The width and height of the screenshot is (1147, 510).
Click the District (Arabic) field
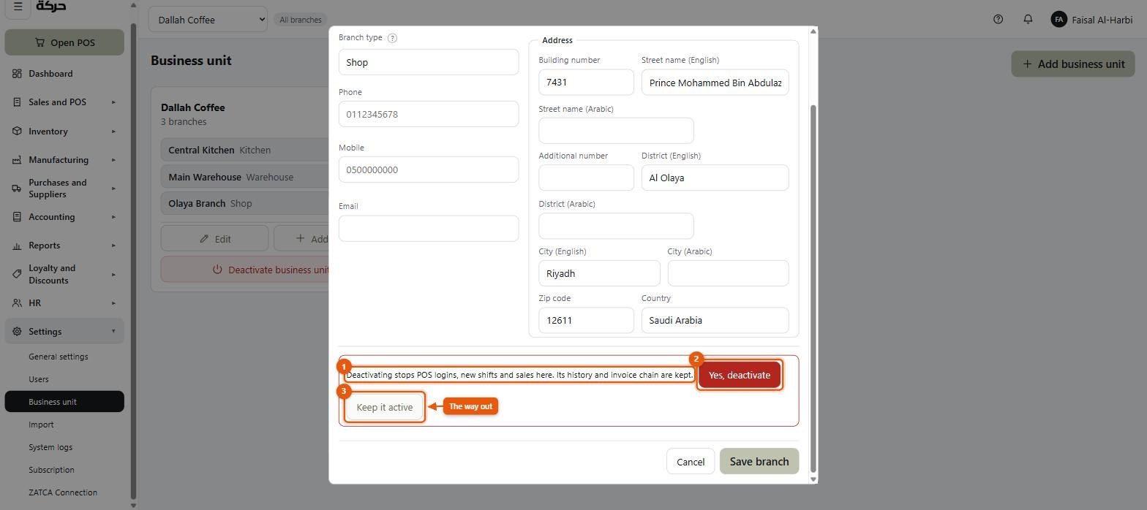(x=616, y=226)
